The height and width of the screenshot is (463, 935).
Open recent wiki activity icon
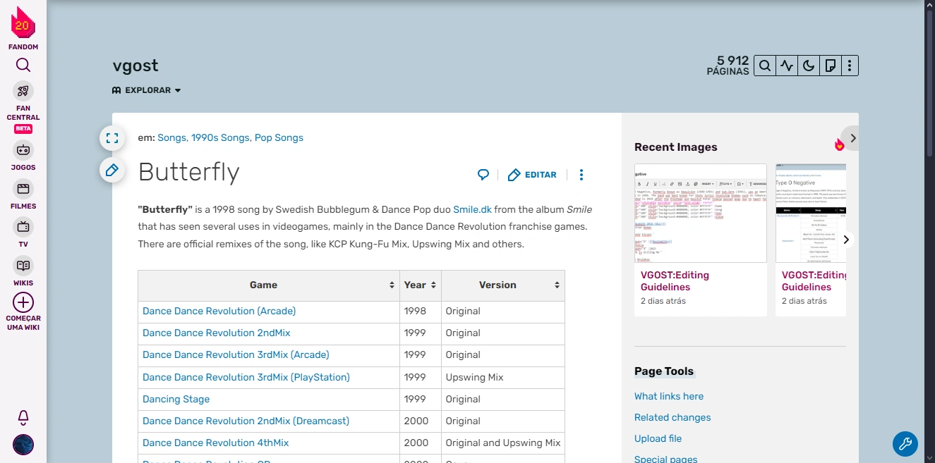coord(787,66)
